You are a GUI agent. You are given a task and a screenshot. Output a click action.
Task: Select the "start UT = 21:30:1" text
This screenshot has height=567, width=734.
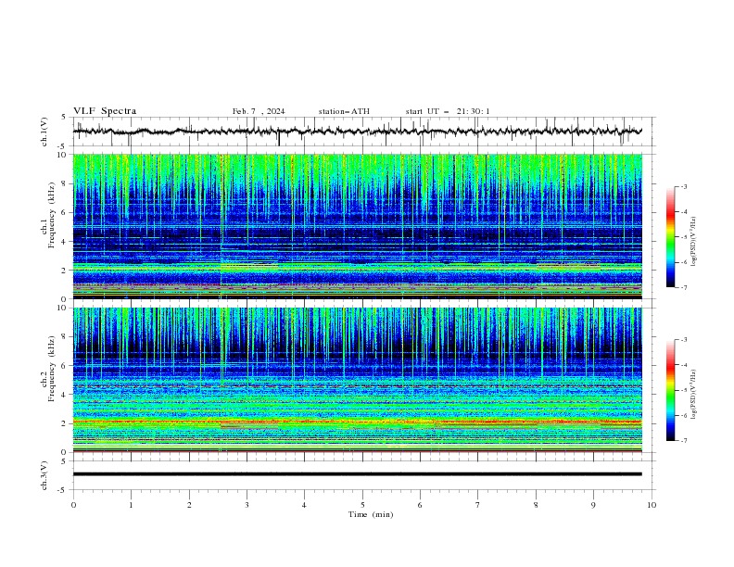(448, 111)
